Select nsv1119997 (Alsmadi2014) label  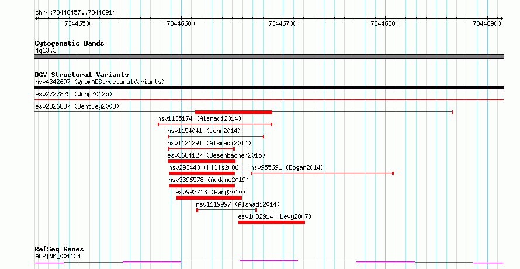[x=238, y=204]
